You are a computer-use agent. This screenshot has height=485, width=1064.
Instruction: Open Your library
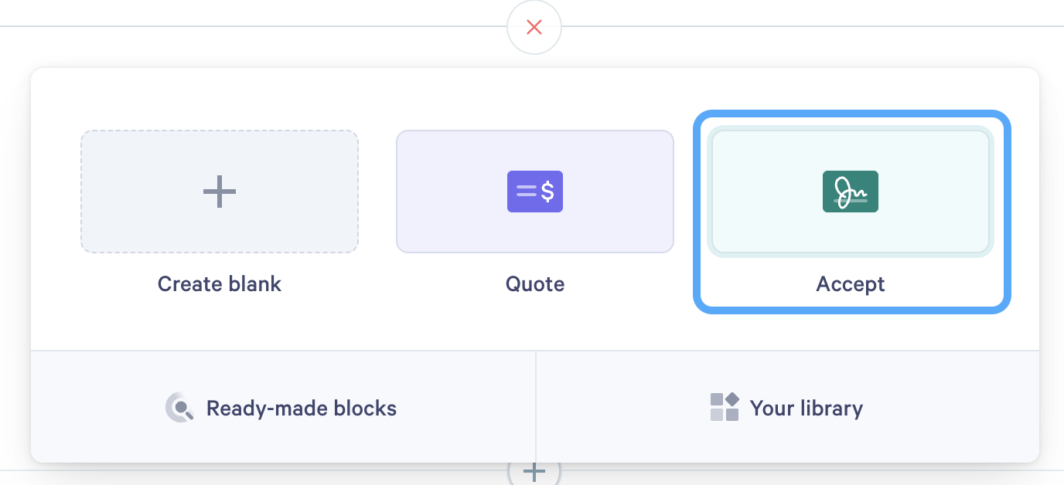click(x=788, y=407)
